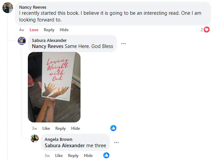213x161 pixels.
Task: Open options menu for Angela's comment
Action: (116, 143)
